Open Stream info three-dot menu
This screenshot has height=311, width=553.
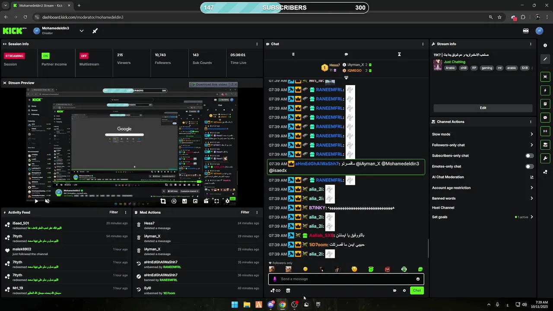pyautogui.click(x=531, y=44)
